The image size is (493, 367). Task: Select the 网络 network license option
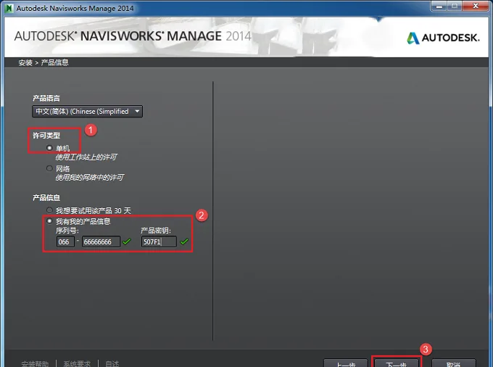click(49, 168)
